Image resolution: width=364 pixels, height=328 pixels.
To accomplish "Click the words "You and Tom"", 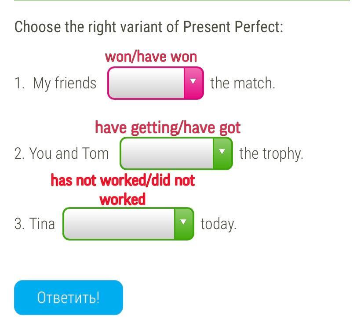I will (69, 153).
